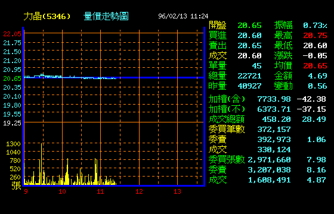Click the 成交 order count 330,124

click(274, 149)
